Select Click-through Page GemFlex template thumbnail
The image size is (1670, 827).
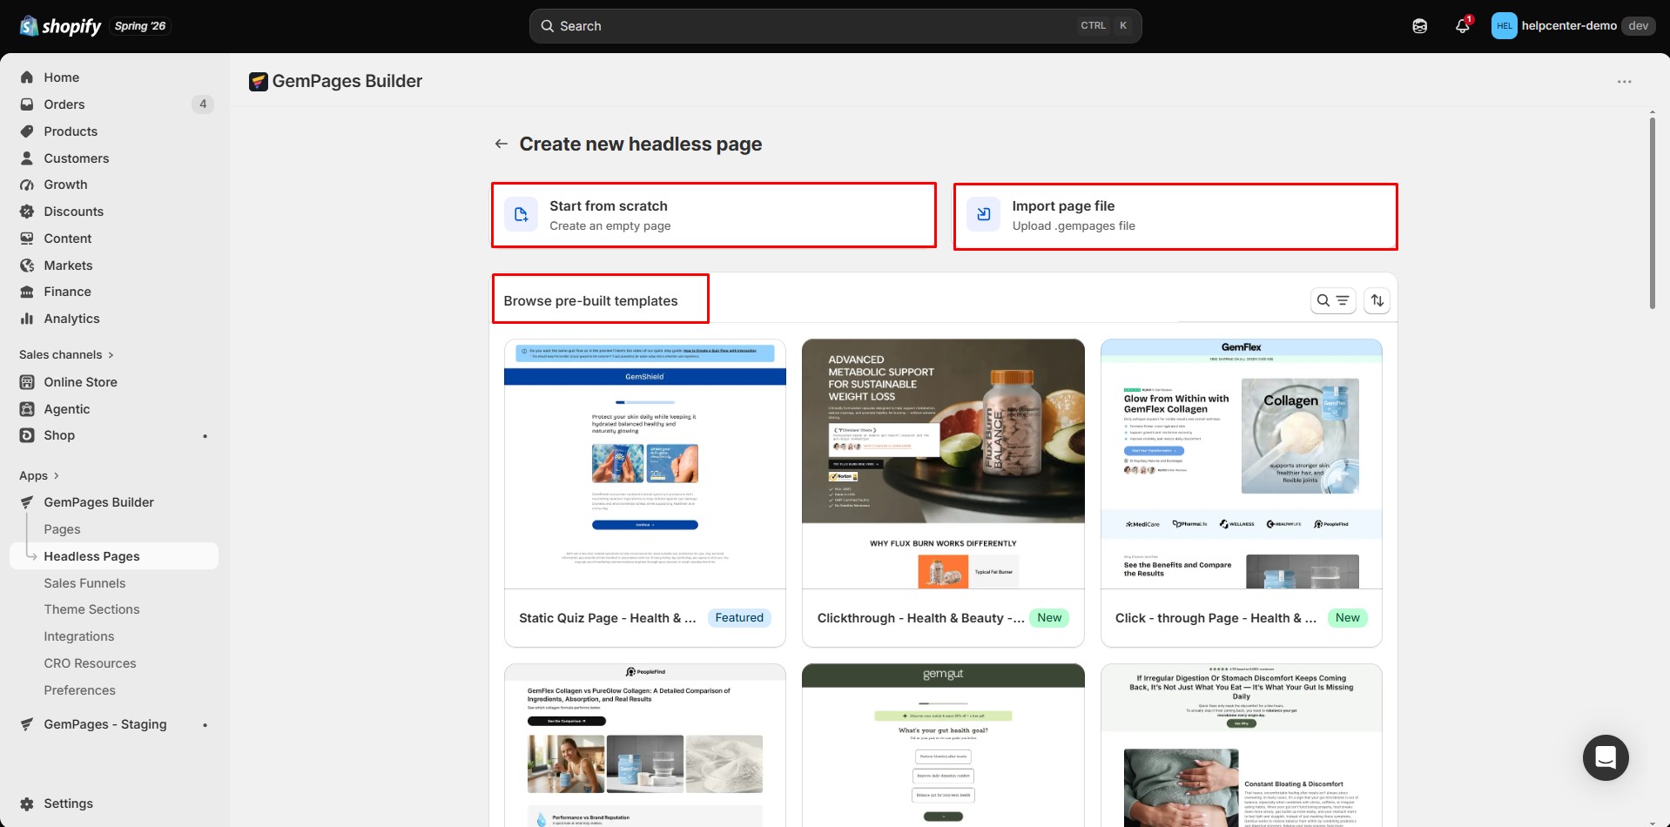tap(1242, 464)
